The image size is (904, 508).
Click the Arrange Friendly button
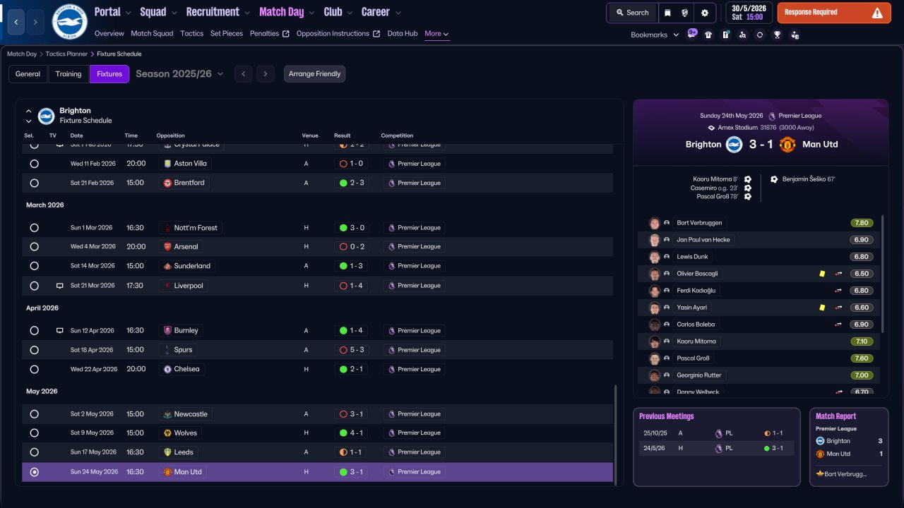315,74
